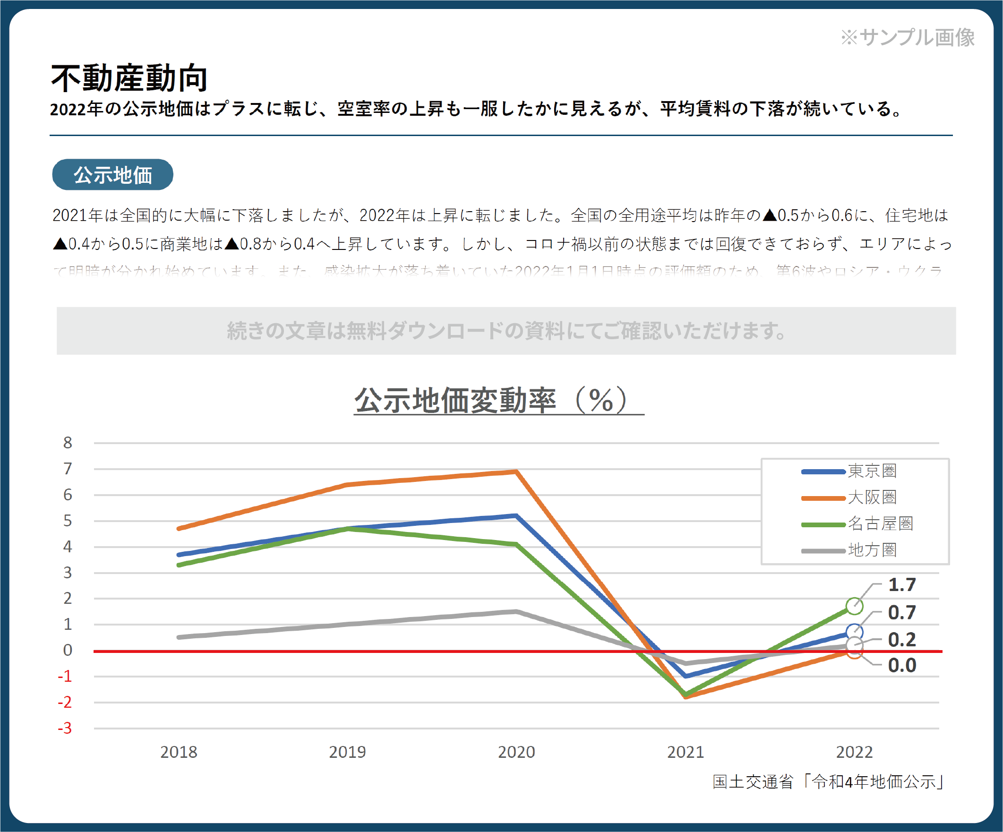Click the 大阪圏 orange legend swatch
The height and width of the screenshot is (832, 1003).
coord(823,498)
